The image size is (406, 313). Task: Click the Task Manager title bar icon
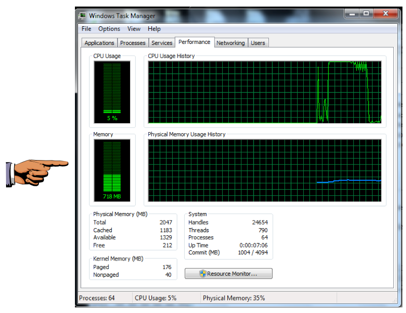pos(83,16)
